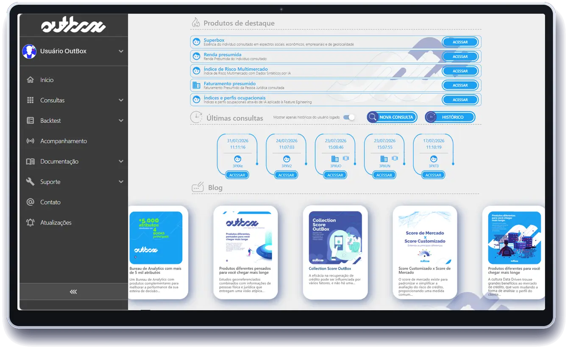The width and height of the screenshot is (568, 349).
Task: Click ACESSAR for Renda presumida
Action: 460,56
